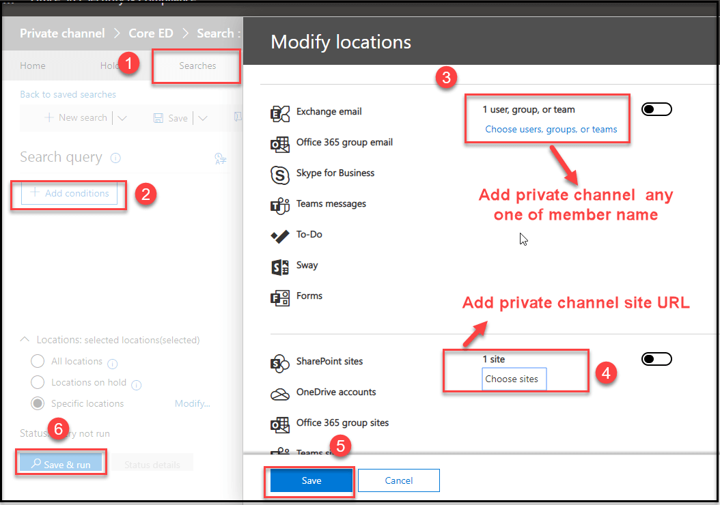Collapse the Locations section chevron

coord(25,340)
